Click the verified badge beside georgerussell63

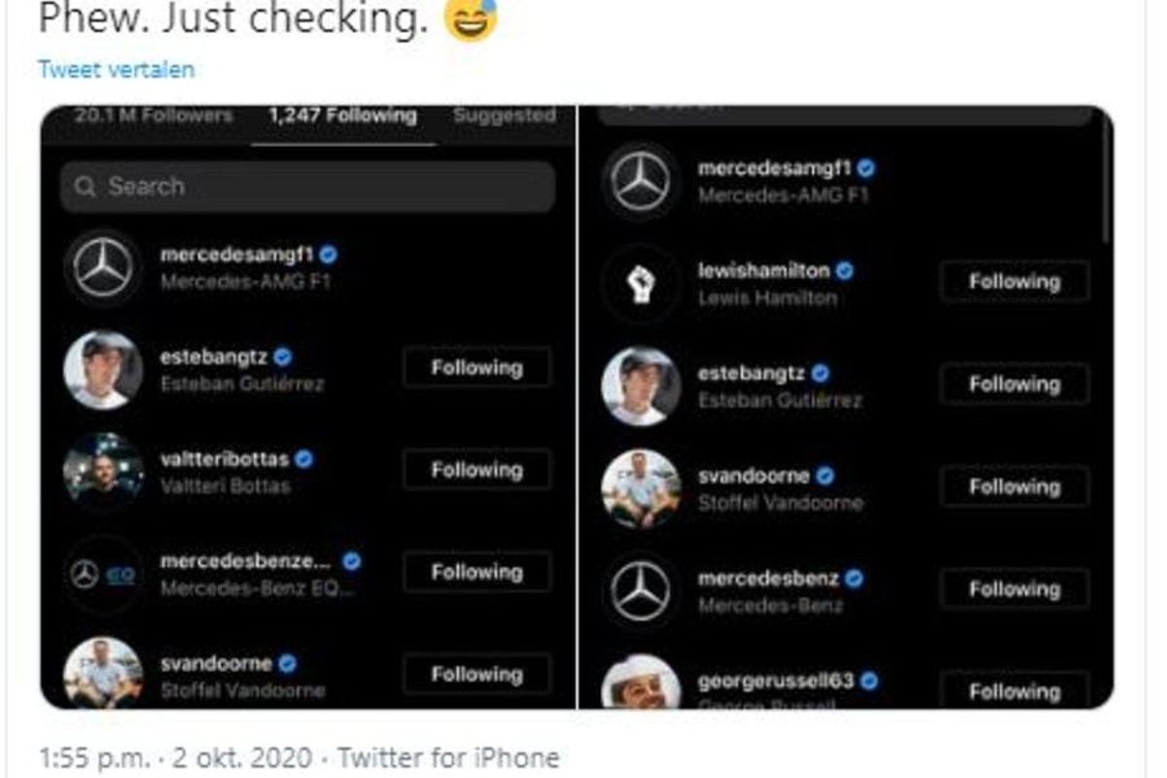868,681
